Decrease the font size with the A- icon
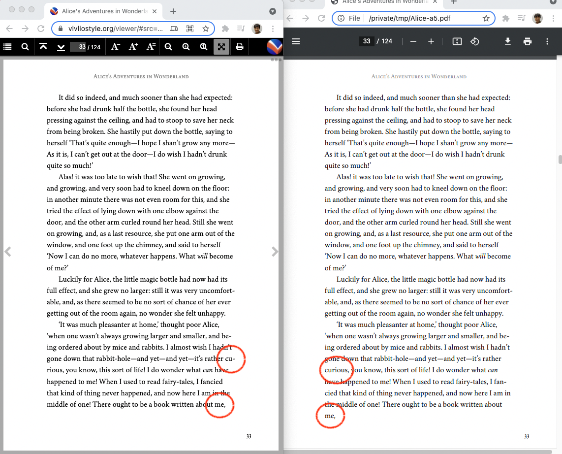This screenshot has width=562, height=454. [x=115, y=47]
